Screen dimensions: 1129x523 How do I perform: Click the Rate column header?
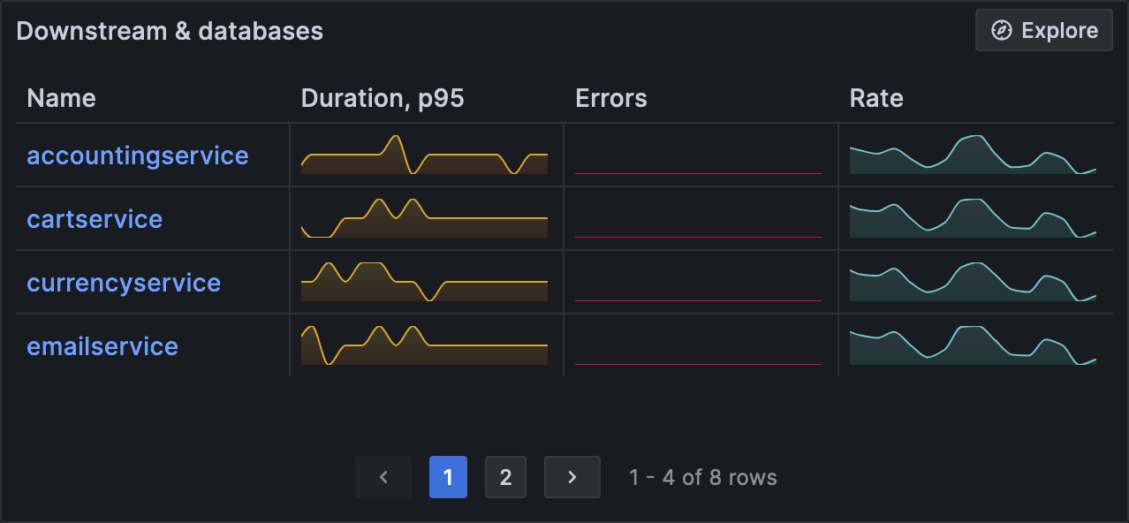click(876, 98)
